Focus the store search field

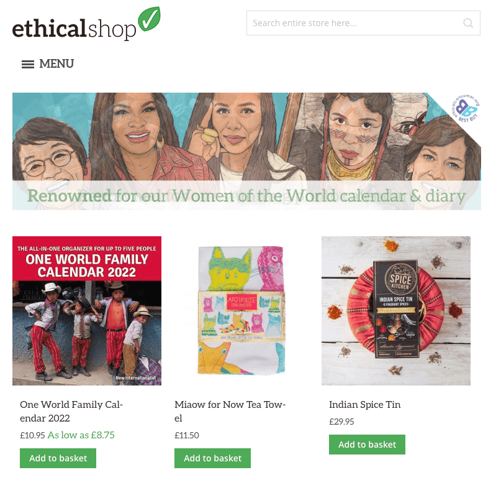(x=363, y=23)
